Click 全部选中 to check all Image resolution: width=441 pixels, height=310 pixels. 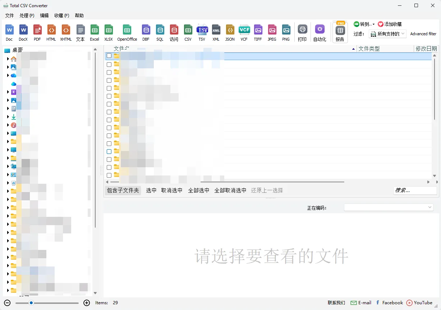(199, 190)
